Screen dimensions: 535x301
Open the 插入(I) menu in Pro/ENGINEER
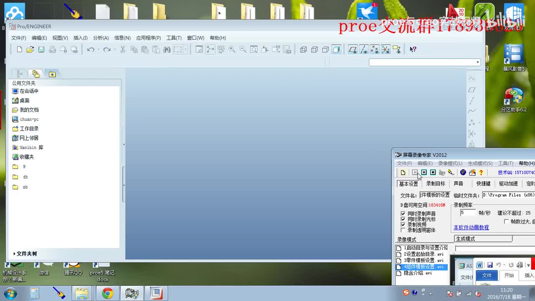pos(81,38)
